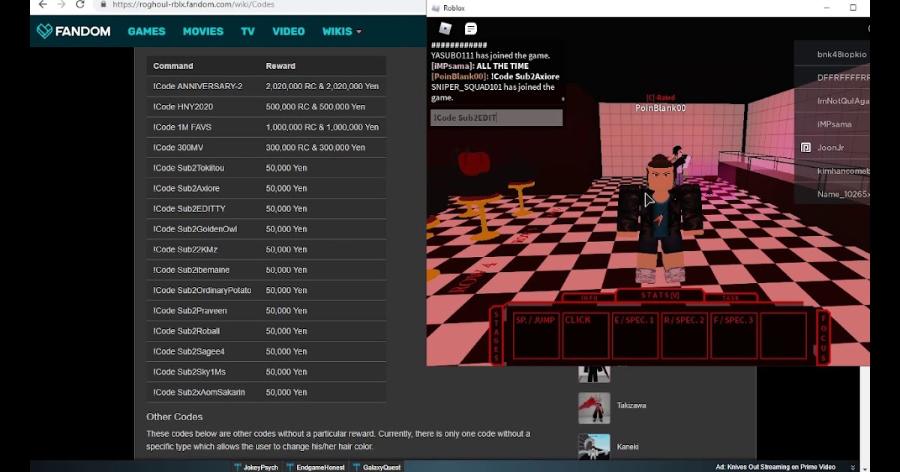Open the VIDEO menu on Fandom
900x472 pixels.
tap(289, 31)
